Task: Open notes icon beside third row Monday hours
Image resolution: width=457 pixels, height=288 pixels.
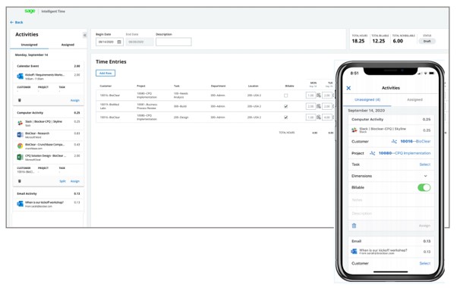Action: pyautogui.click(x=319, y=117)
